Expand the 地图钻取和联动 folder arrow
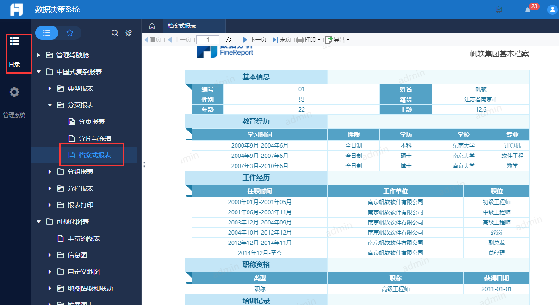 coord(50,288)
